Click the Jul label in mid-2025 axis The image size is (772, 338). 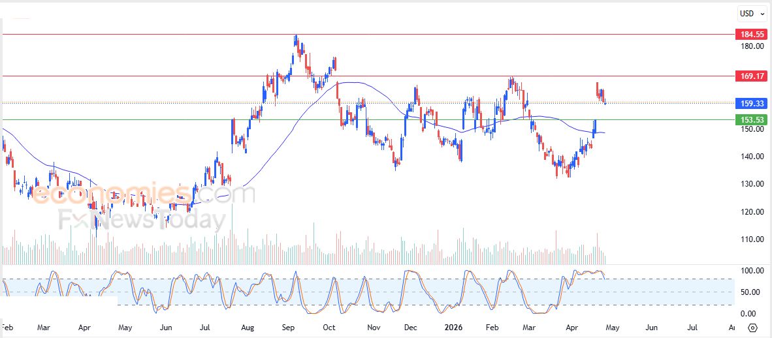pos(206,328)
